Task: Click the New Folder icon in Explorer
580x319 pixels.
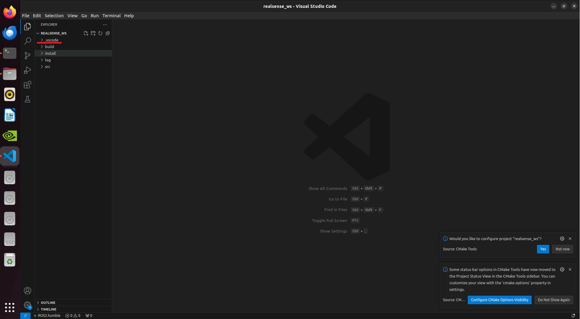Action: [93, 33]
